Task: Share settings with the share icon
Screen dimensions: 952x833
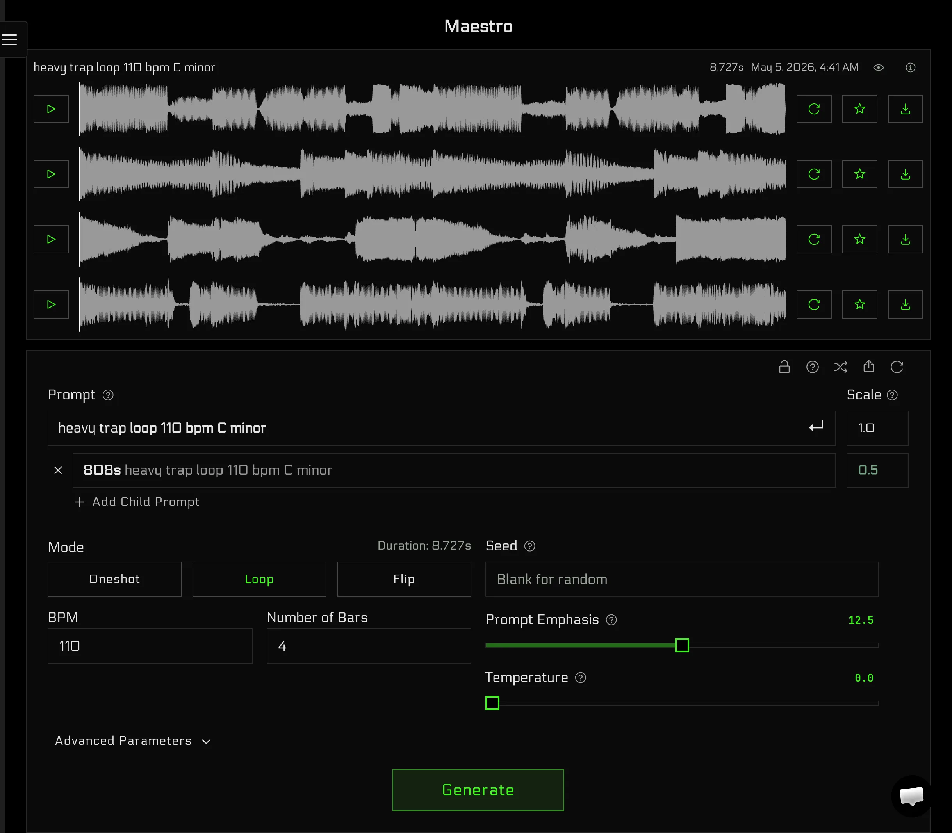Action: pos(868,366)
